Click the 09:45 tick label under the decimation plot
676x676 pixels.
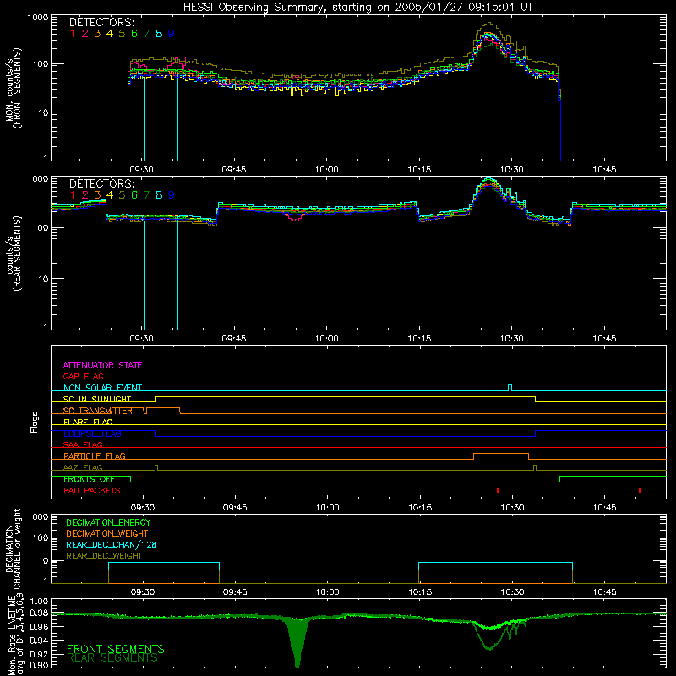[x=235, y=592]
